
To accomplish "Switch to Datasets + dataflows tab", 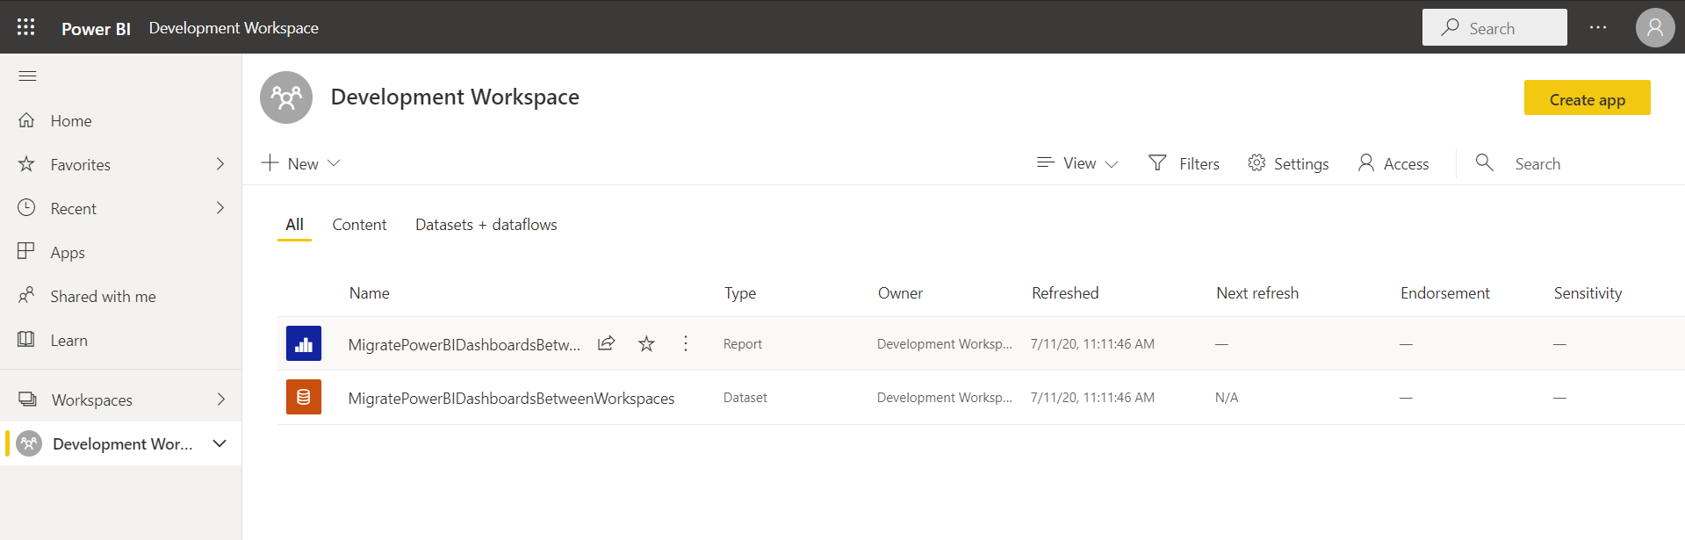I will point(486,225).
